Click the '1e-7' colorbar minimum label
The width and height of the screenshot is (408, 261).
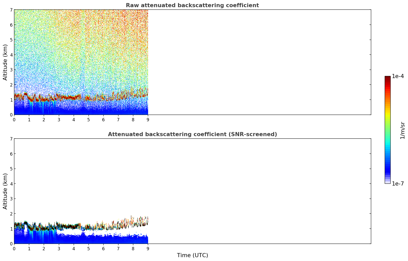pyautogui.click(x=398, y=184)
